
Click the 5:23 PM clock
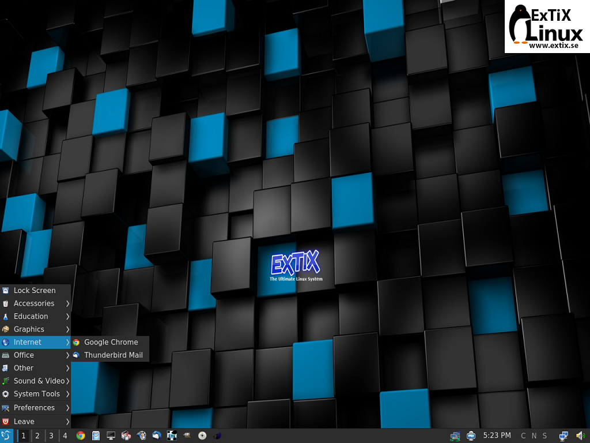pos(497,436)
